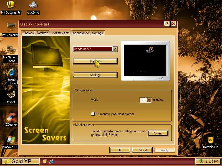This screenshot has width=222, height=166.
Task: Click the show desktop quick launch icon
Action: (x=45, y=162)
